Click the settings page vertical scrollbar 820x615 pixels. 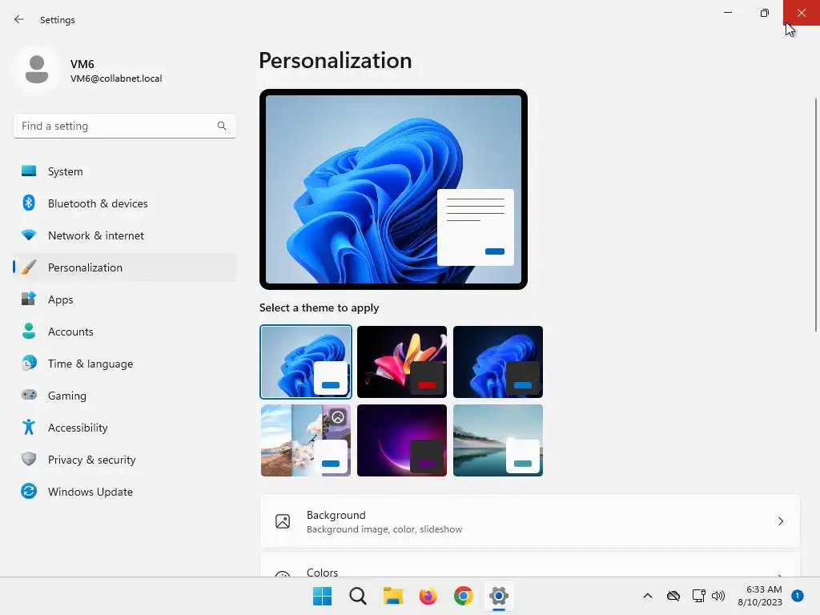pos(815,215)
